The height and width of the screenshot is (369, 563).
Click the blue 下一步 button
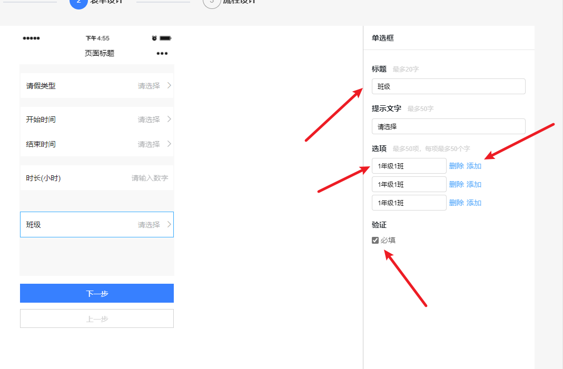(x=96, y=293)
